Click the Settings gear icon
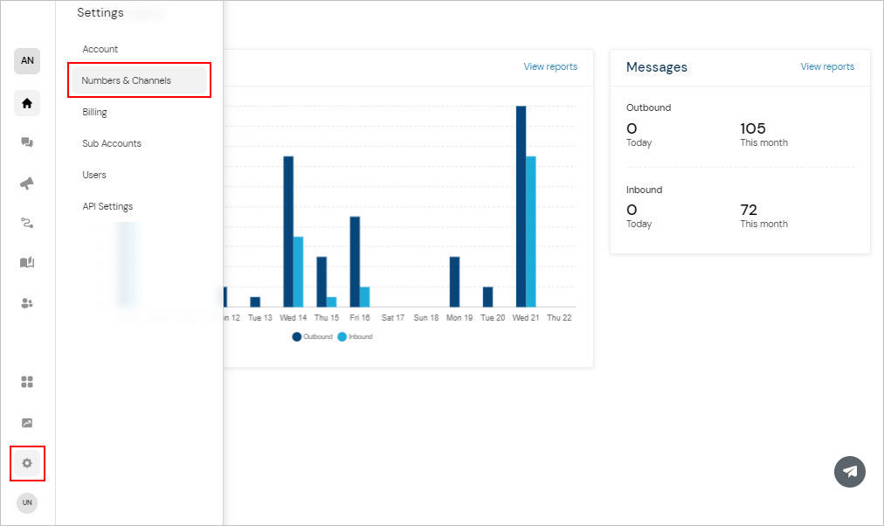 click(26, 463)
